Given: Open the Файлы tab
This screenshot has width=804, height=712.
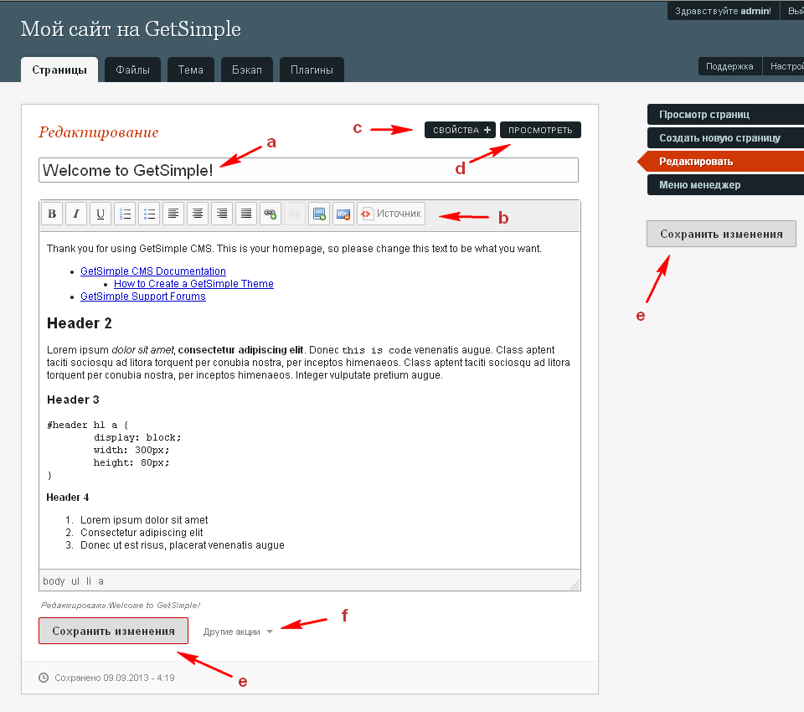Looking at the screenshot, I should click(x=132, y=70).
